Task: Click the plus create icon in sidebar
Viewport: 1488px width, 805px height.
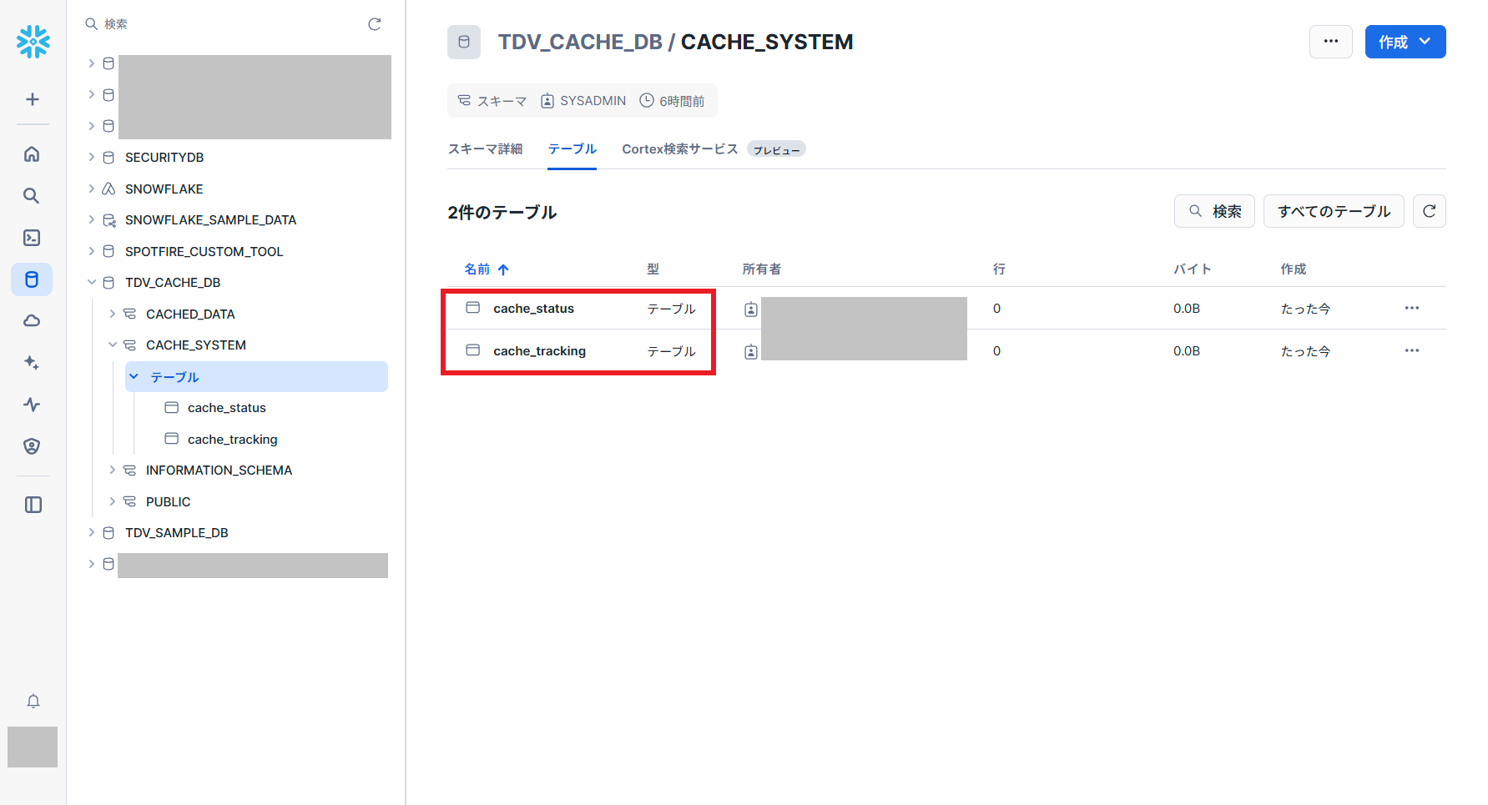Action: coord(33,99)
